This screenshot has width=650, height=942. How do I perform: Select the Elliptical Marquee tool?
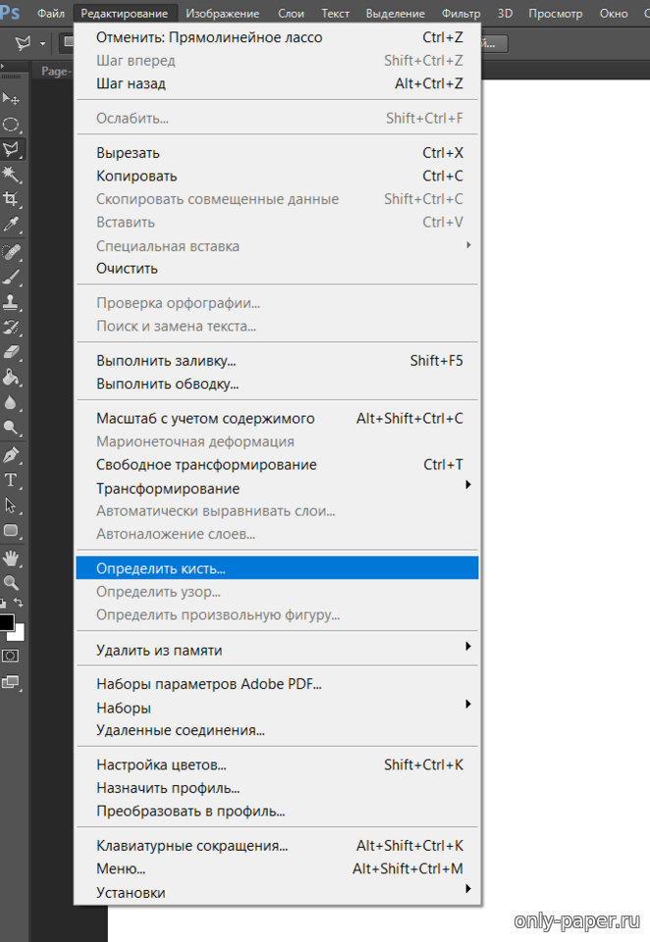[x=12, y=125]
